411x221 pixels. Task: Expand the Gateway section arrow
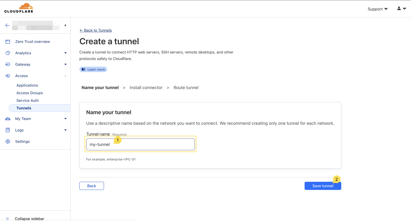coord(66,64)
